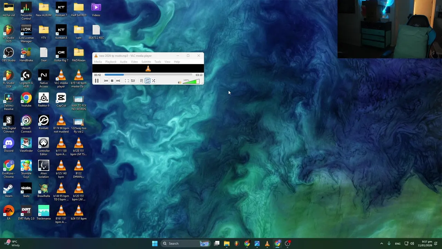The height and width of the screenshot is (249, 442).
Task: Select the VLC media player desktop shortcut
Action: pyautogui.click(x=61, y=79)
